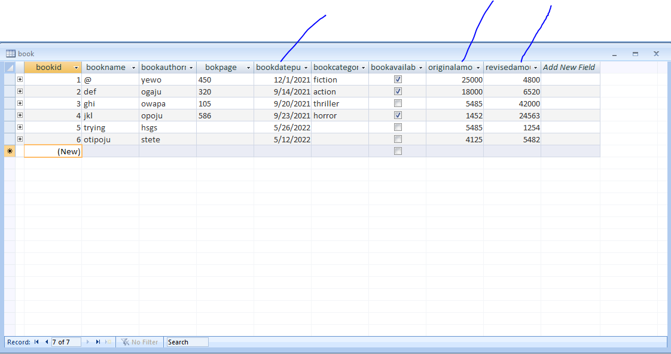Click the revisedamo cell 5482
This screenshot has width=671, height=354.
513,139
